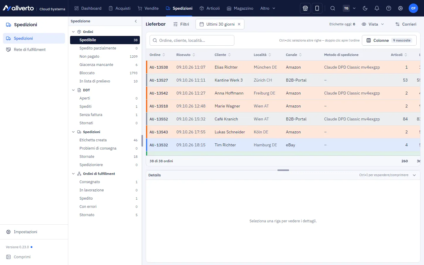Collapse the Spedizioni tree group

[73, 132]
